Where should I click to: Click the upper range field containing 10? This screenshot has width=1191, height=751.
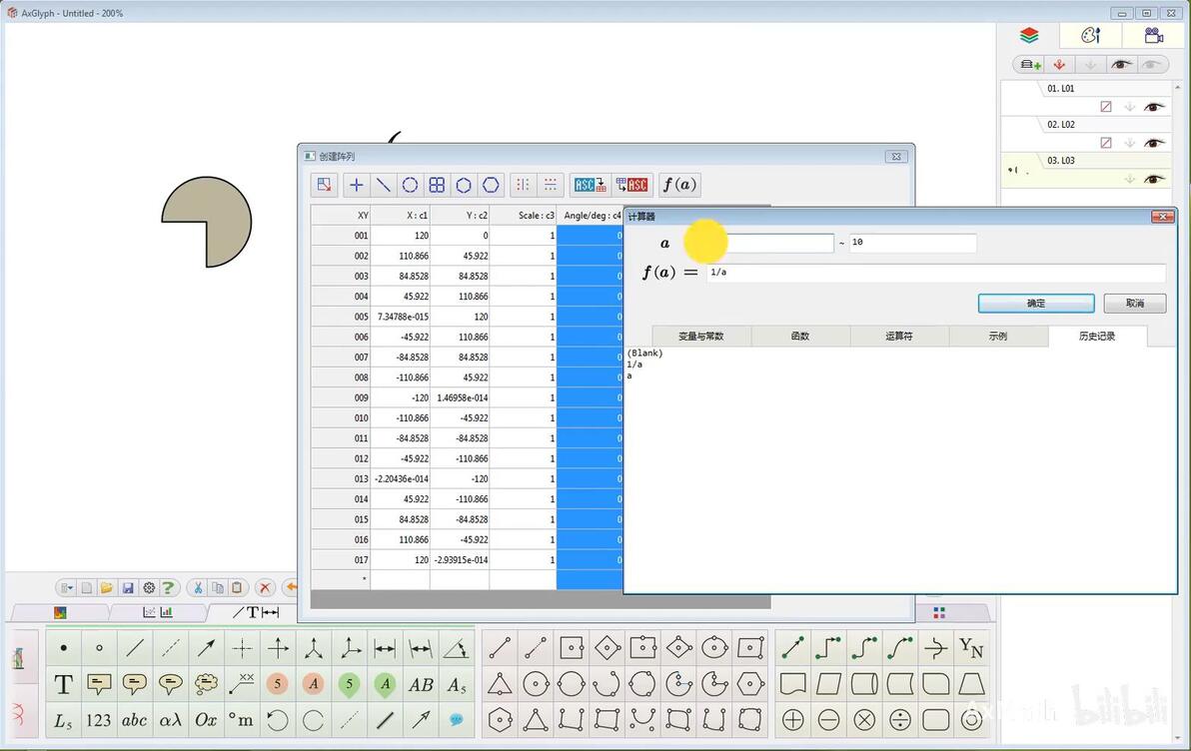(912, 243)
